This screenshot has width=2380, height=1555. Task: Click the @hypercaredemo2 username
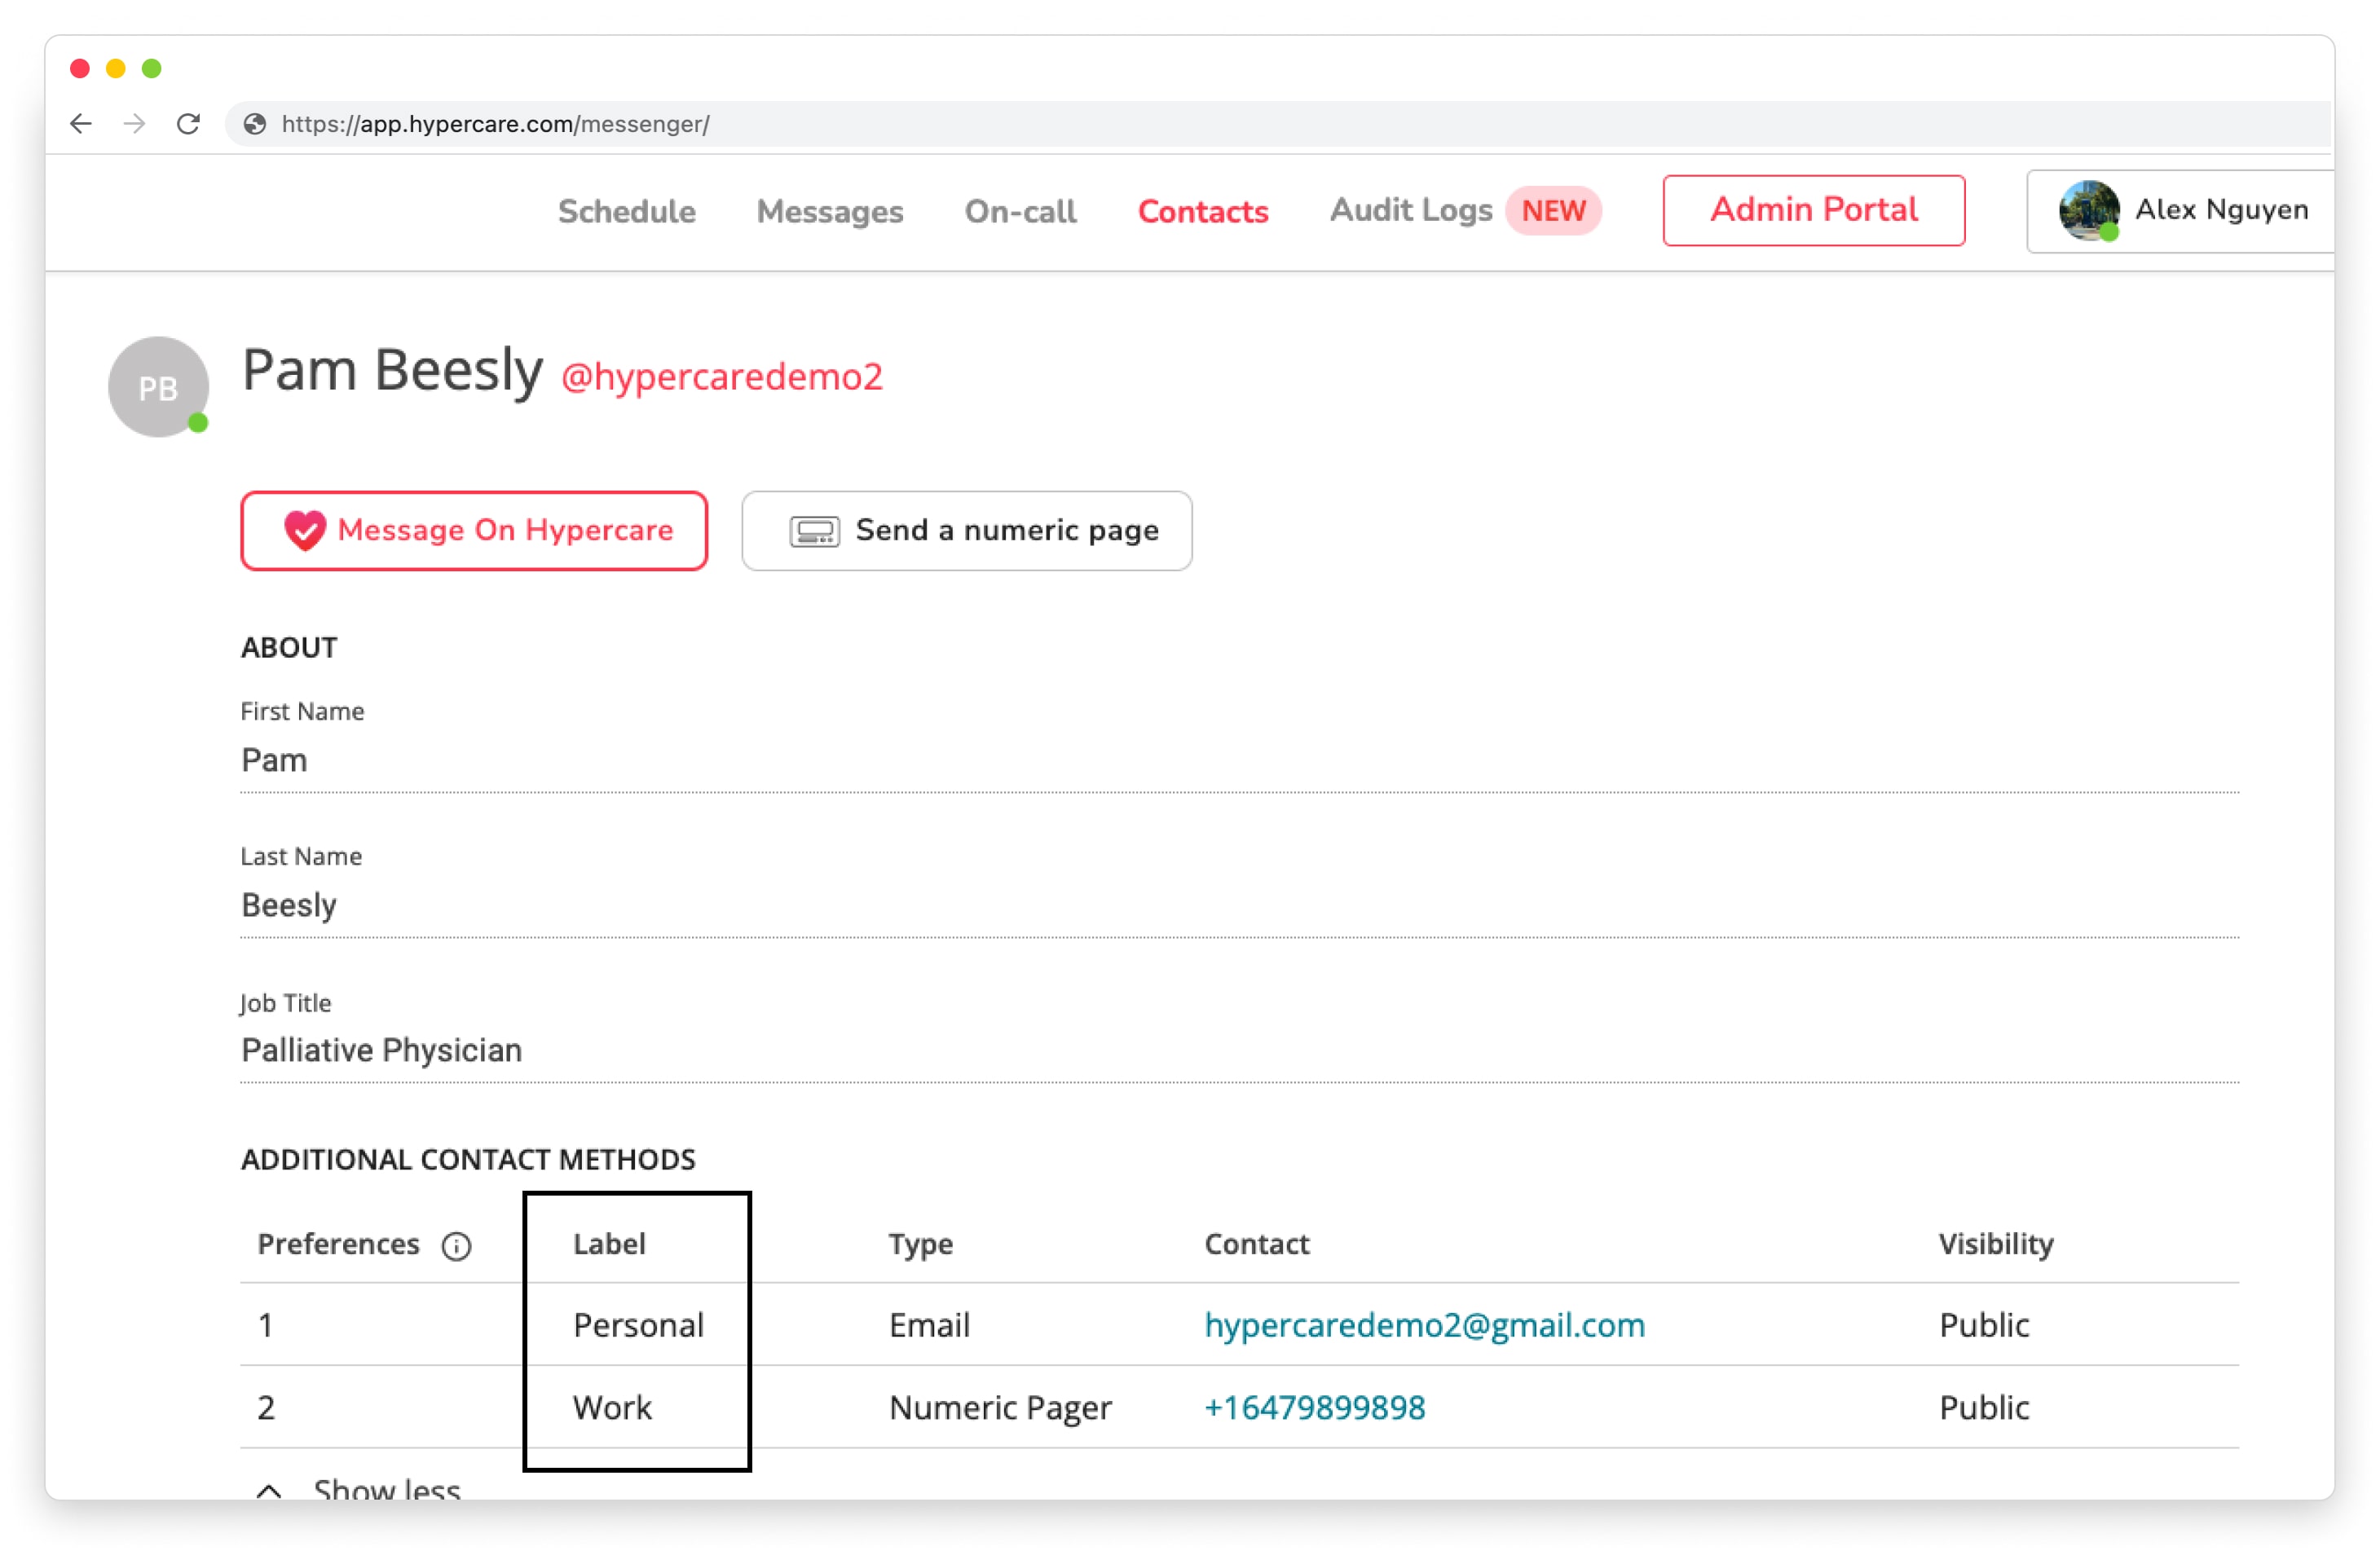coord(722,377)
